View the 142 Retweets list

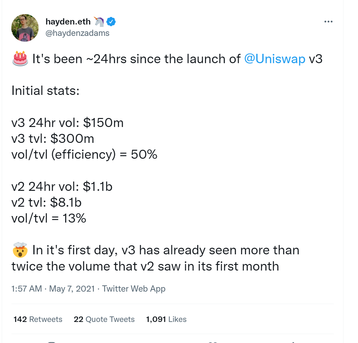(x=38, y=319)
